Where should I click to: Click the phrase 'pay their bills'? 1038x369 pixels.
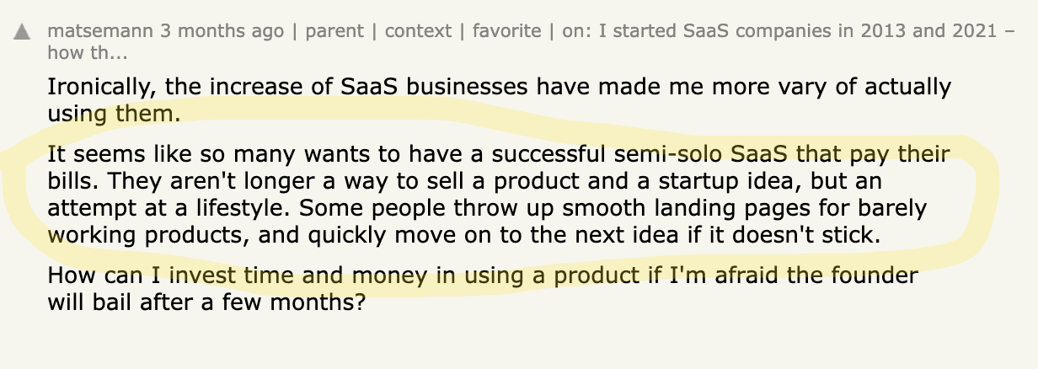tap(908, 155)
